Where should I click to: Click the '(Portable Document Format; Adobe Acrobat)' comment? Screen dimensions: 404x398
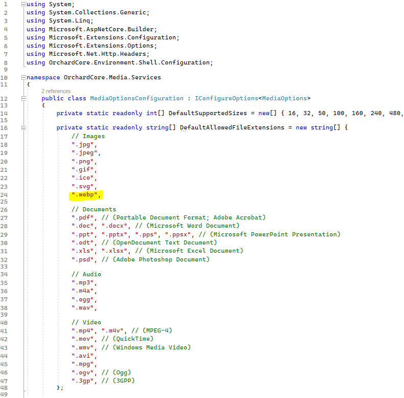[x=189, y=217]
